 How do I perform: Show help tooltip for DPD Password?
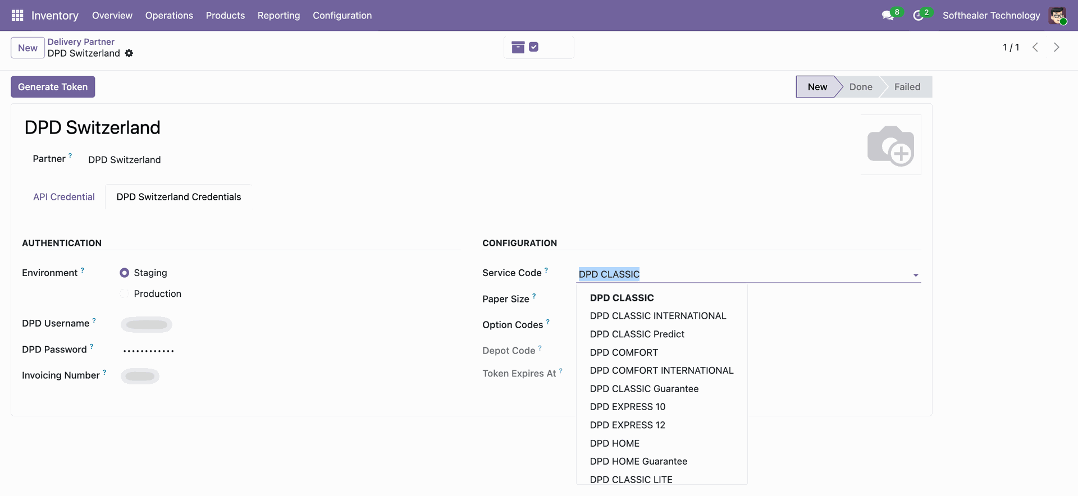tap(92, 347)
